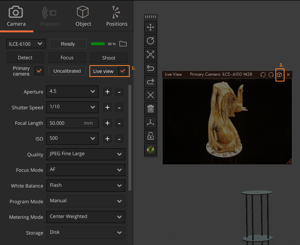Decrease Focal Length with minus button
The image size is (300, 245).
[x=119, y=123]
